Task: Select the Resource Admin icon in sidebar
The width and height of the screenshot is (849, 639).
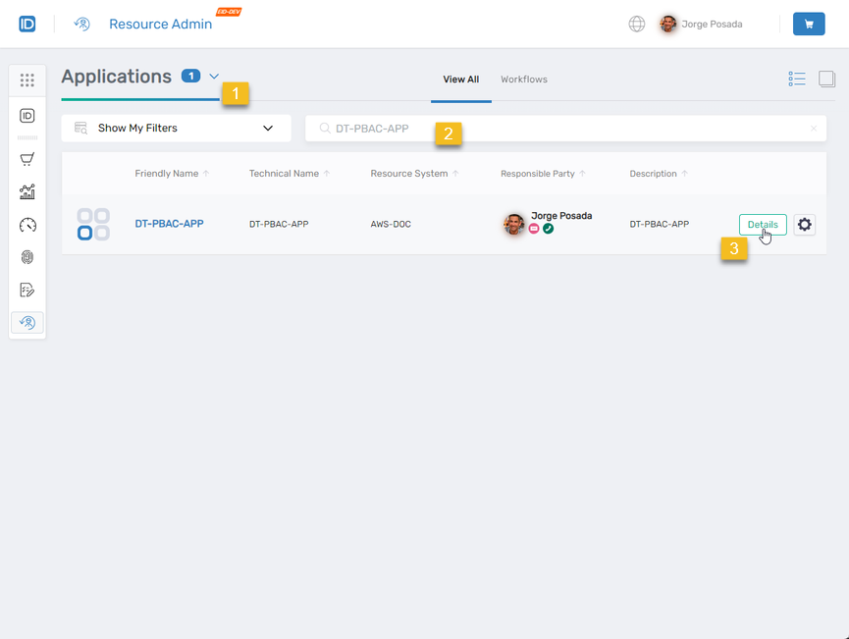Action: (x=27, y=322)
